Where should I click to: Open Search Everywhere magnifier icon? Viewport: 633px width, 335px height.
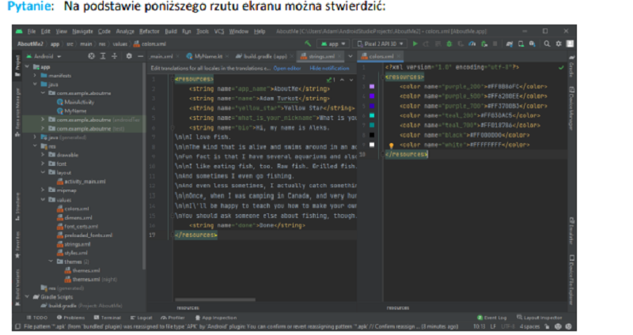click(x=547, y=43)
